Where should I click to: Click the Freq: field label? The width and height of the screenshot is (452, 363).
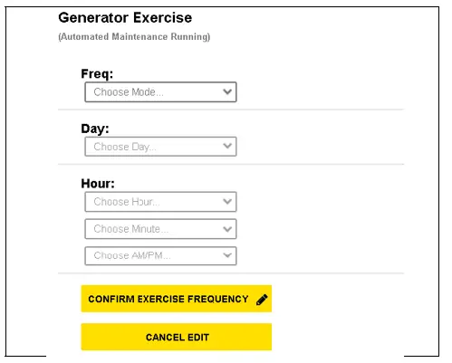point(97,73)
